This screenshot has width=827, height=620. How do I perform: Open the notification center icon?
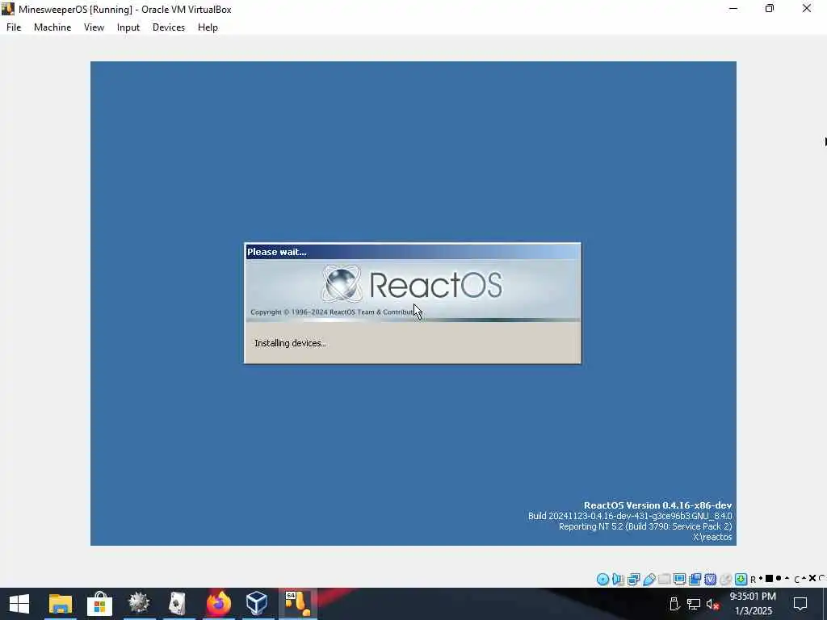(800, 604)
